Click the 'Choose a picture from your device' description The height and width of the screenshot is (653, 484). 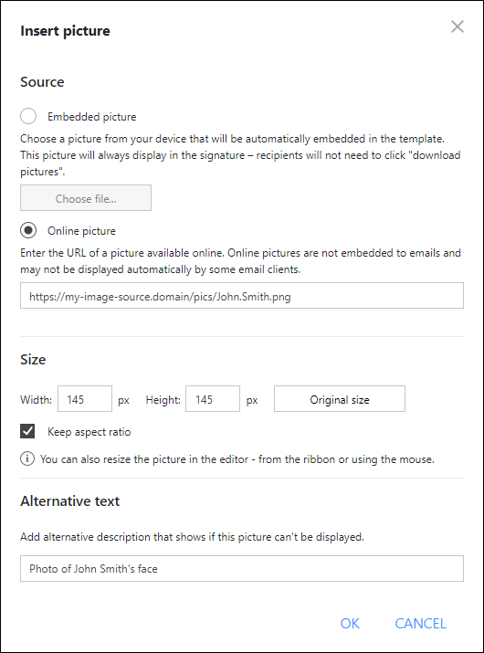[240, 155]
